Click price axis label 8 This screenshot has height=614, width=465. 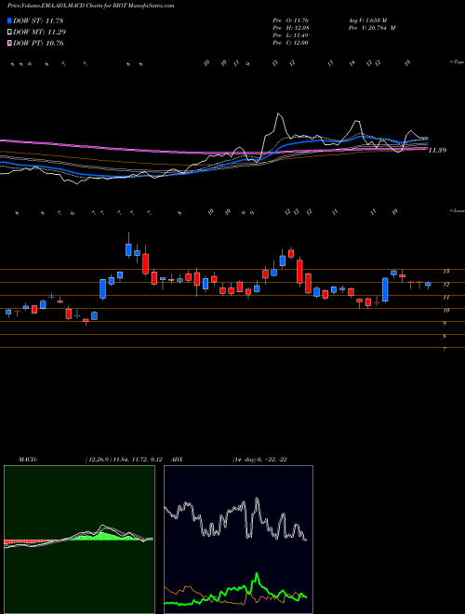click(445, 337)
